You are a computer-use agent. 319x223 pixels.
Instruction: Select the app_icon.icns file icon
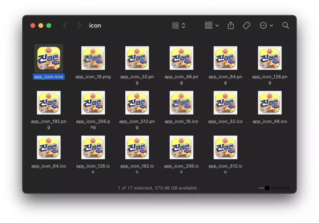coord(49,58)
